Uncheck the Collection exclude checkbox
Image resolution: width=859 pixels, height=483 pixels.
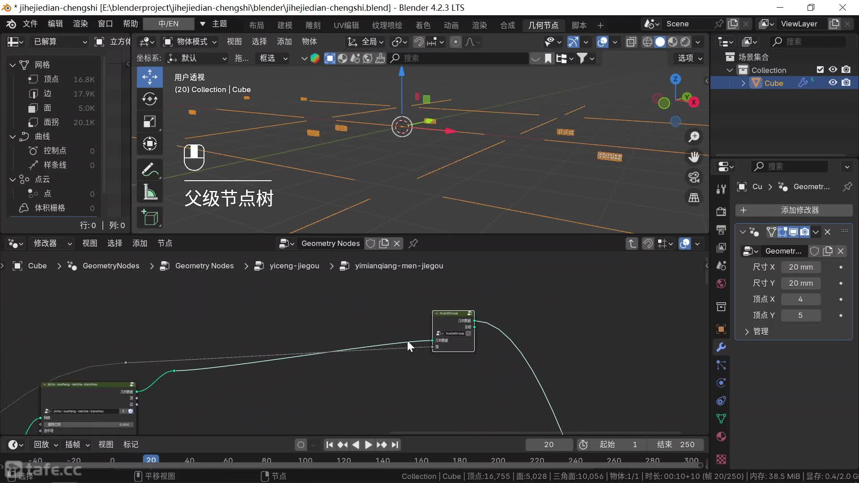(x=820, y=70)
